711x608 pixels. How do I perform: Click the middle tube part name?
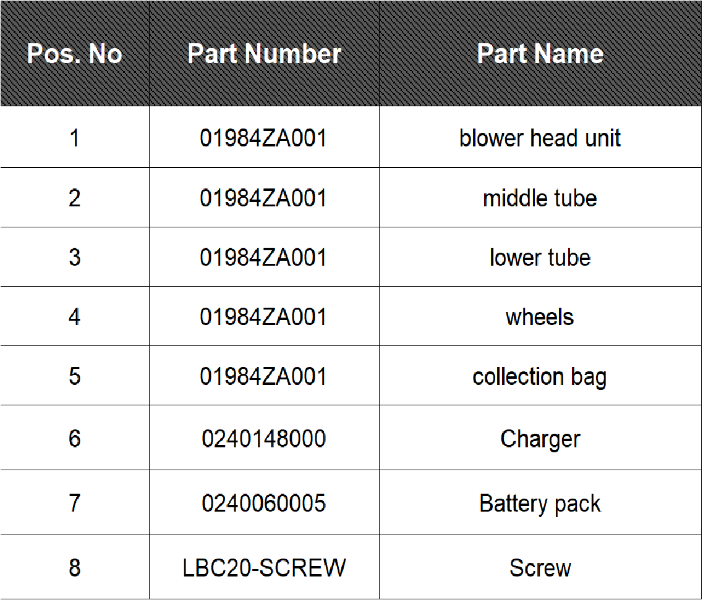point(540,198)
